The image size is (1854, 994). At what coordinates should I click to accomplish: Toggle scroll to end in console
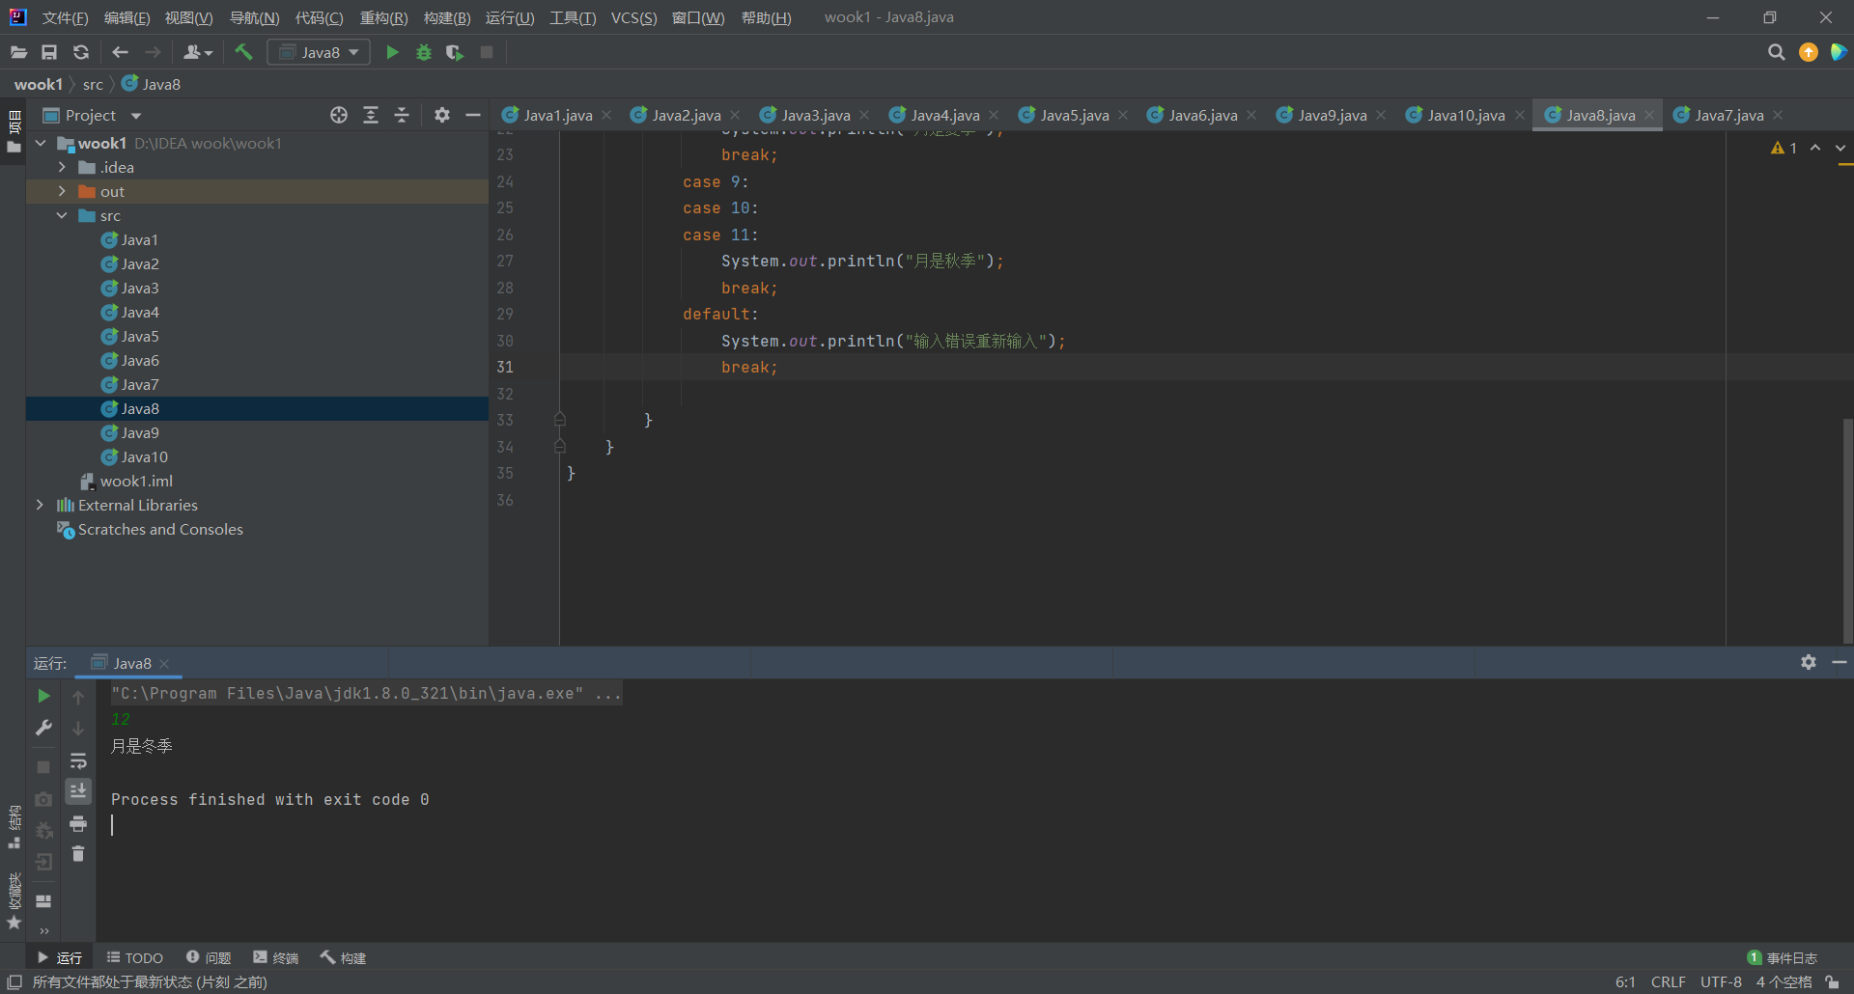(78, 791)
